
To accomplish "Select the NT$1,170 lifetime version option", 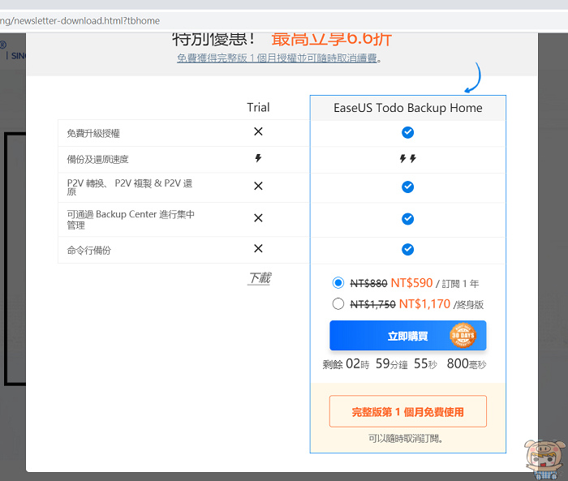I will point(338,303).
